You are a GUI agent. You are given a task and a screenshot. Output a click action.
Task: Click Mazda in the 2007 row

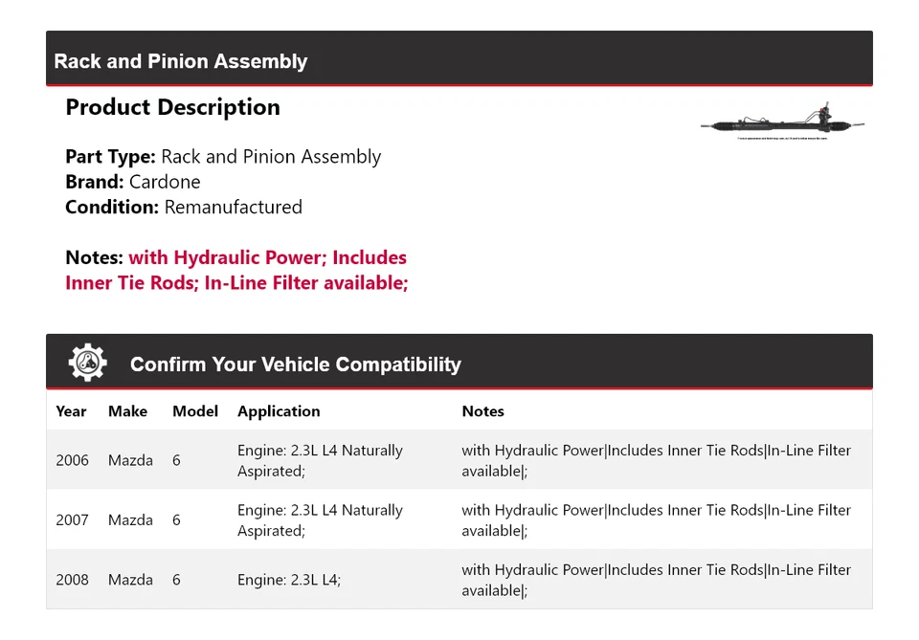point(130,519)
